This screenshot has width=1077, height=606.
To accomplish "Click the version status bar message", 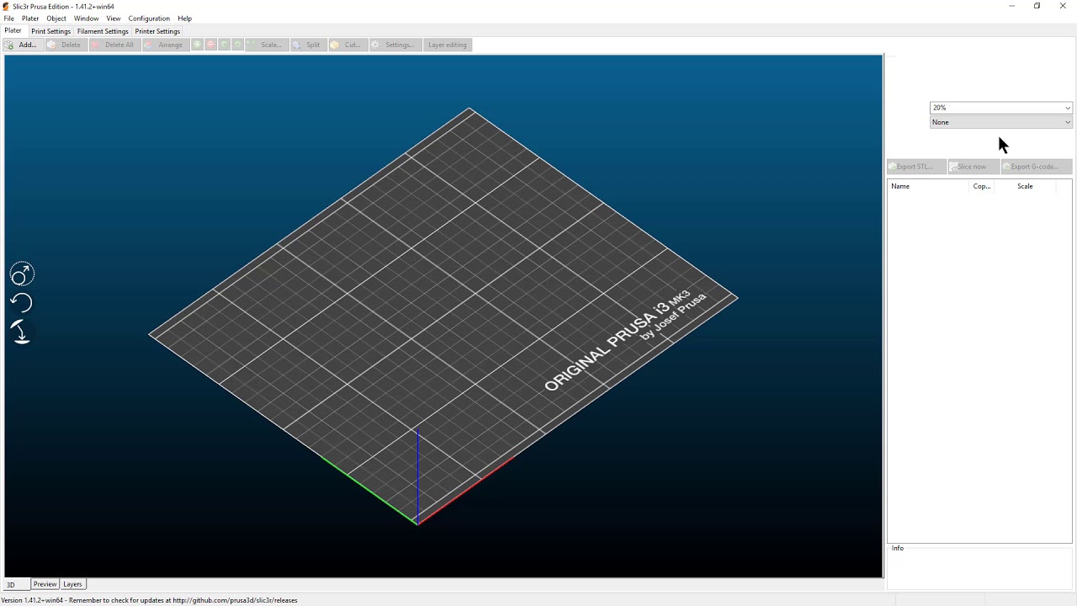I will [x=150, y=600].
